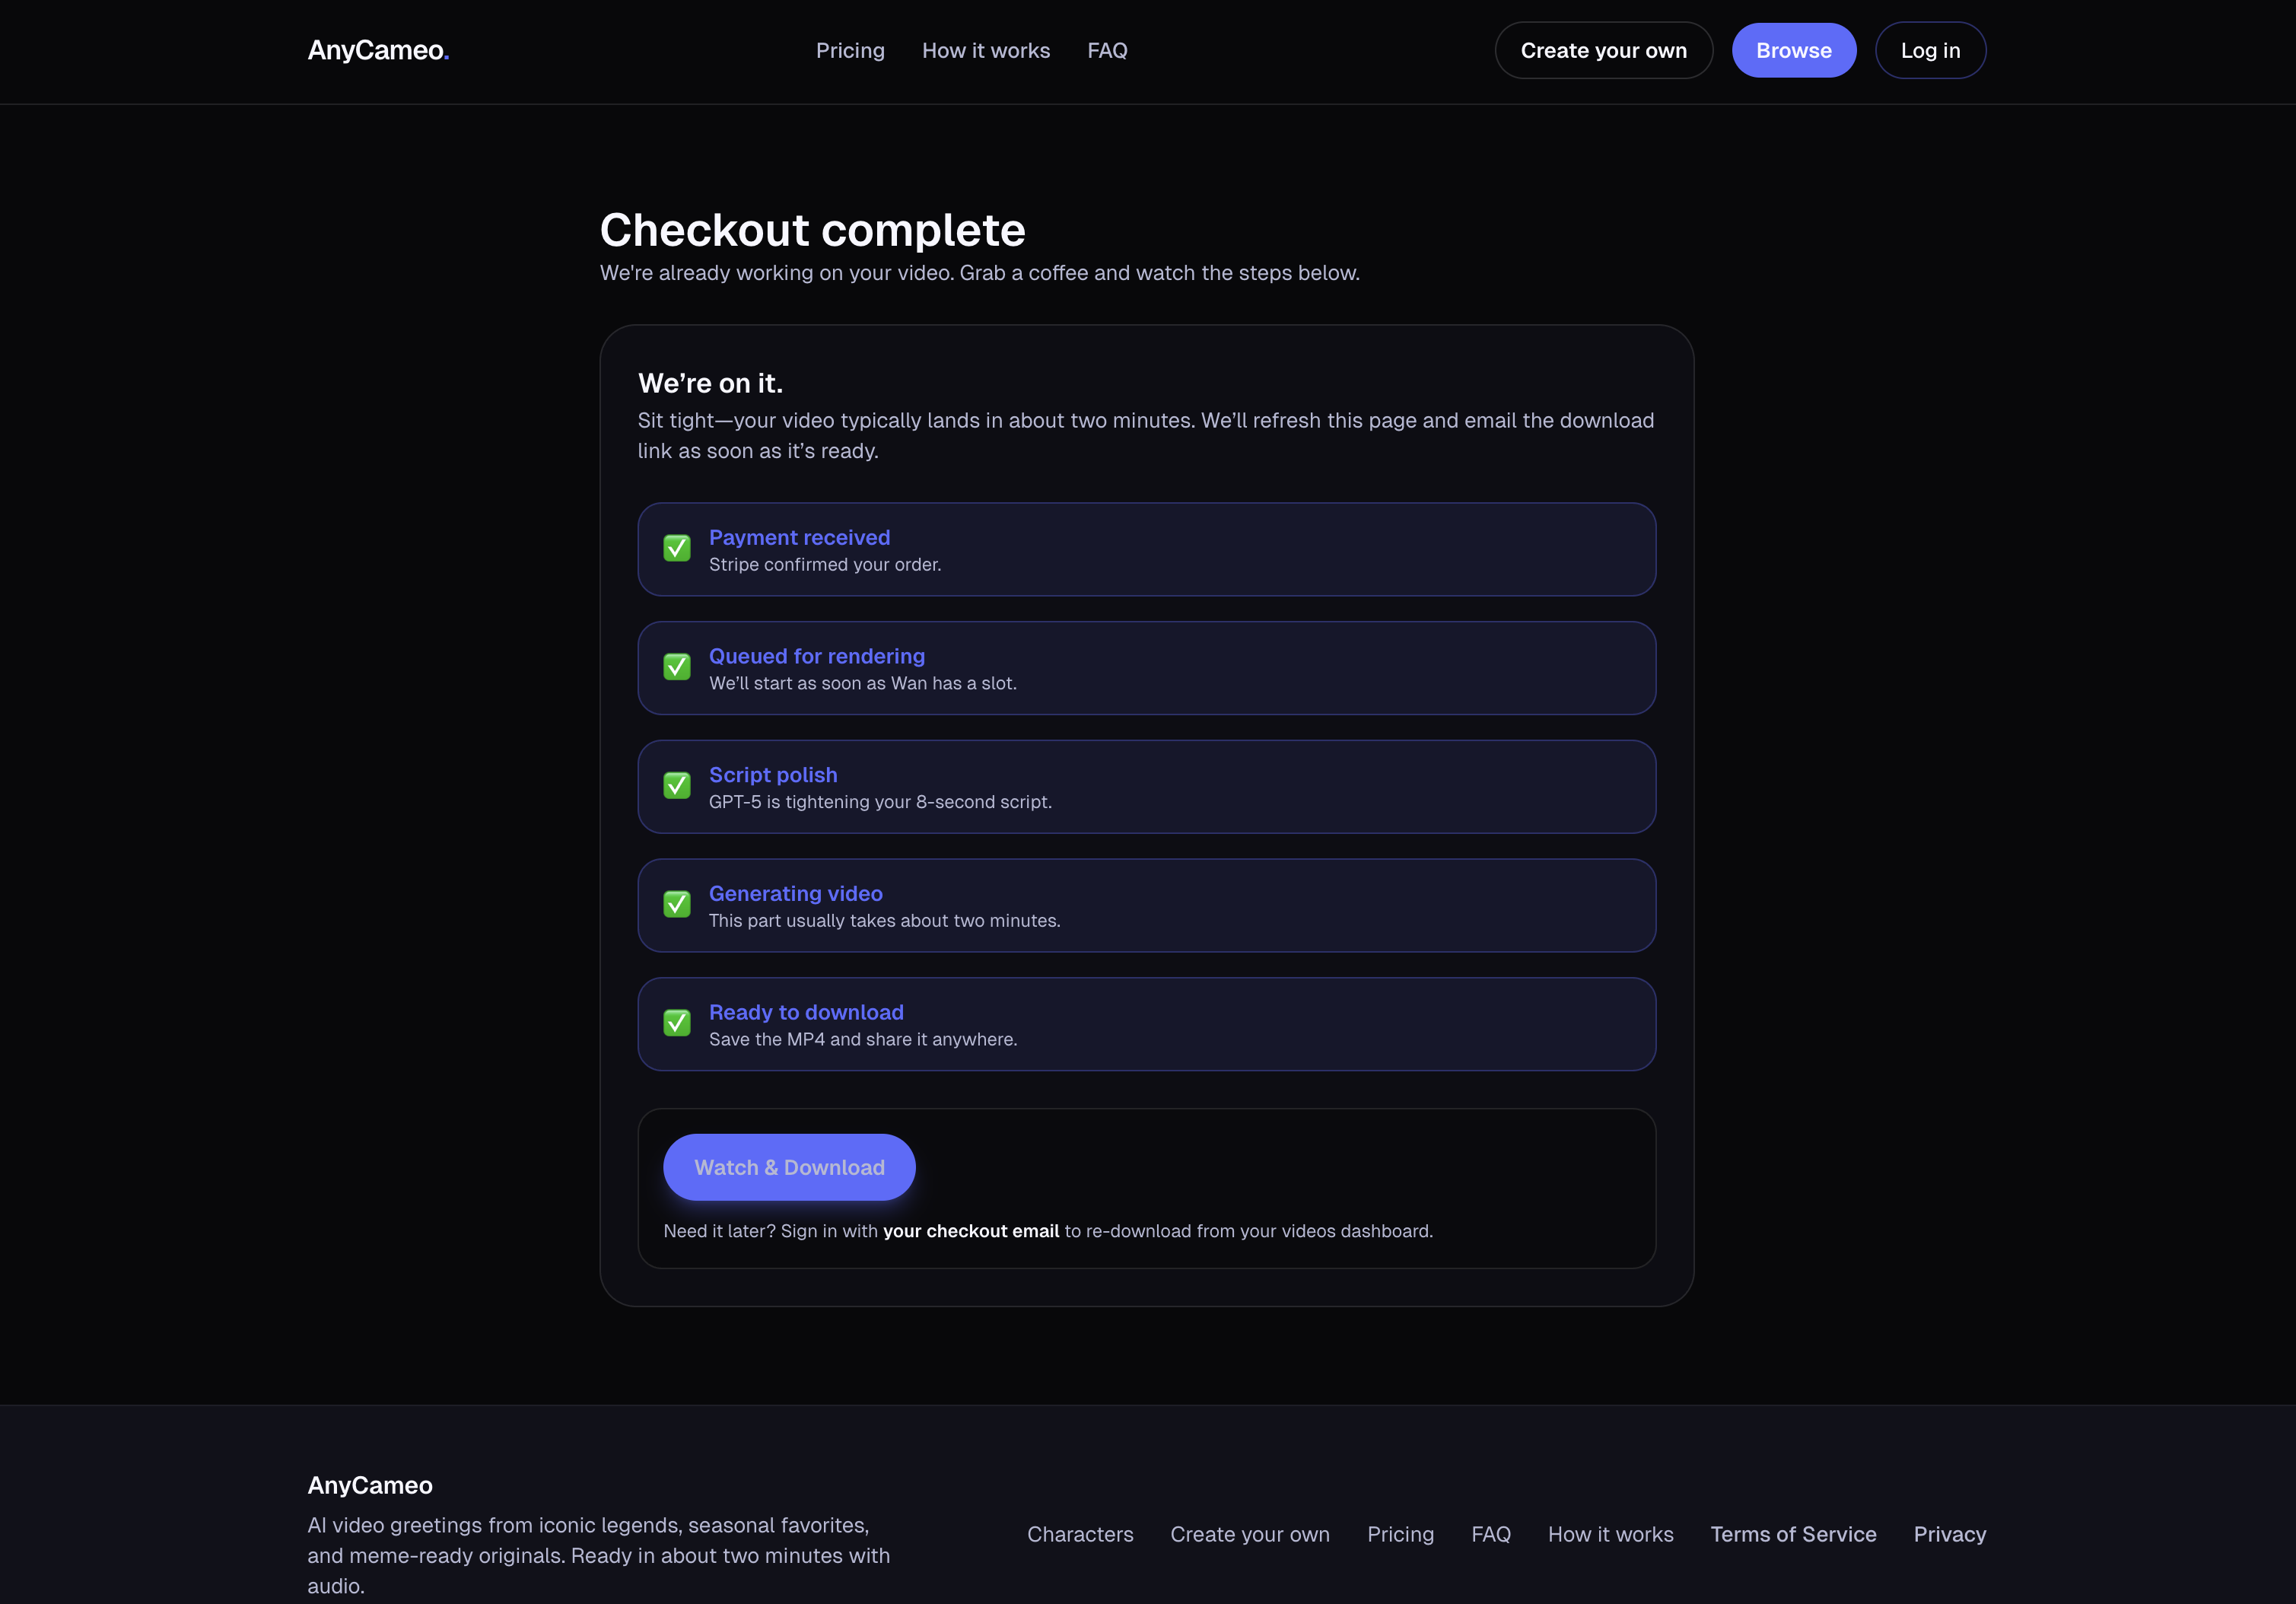The image size is (2296, 1604).
Task: Click the Payment received green checkmark
Action: (x=677, y=548)
